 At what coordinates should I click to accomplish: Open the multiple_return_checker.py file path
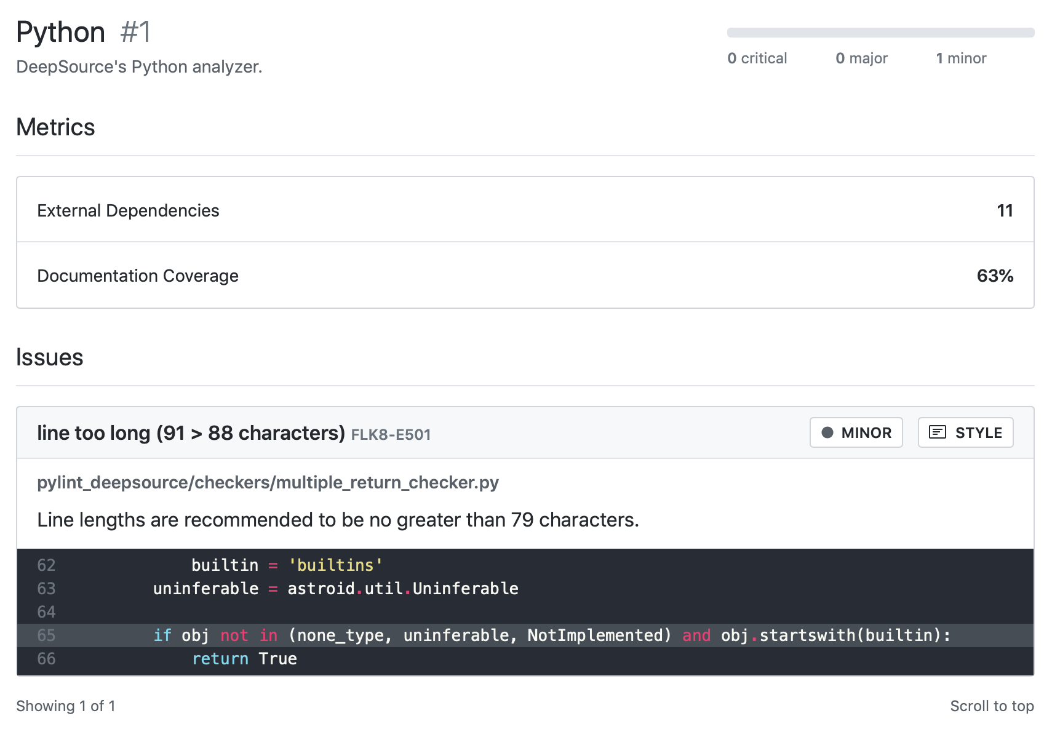(268, 482)
